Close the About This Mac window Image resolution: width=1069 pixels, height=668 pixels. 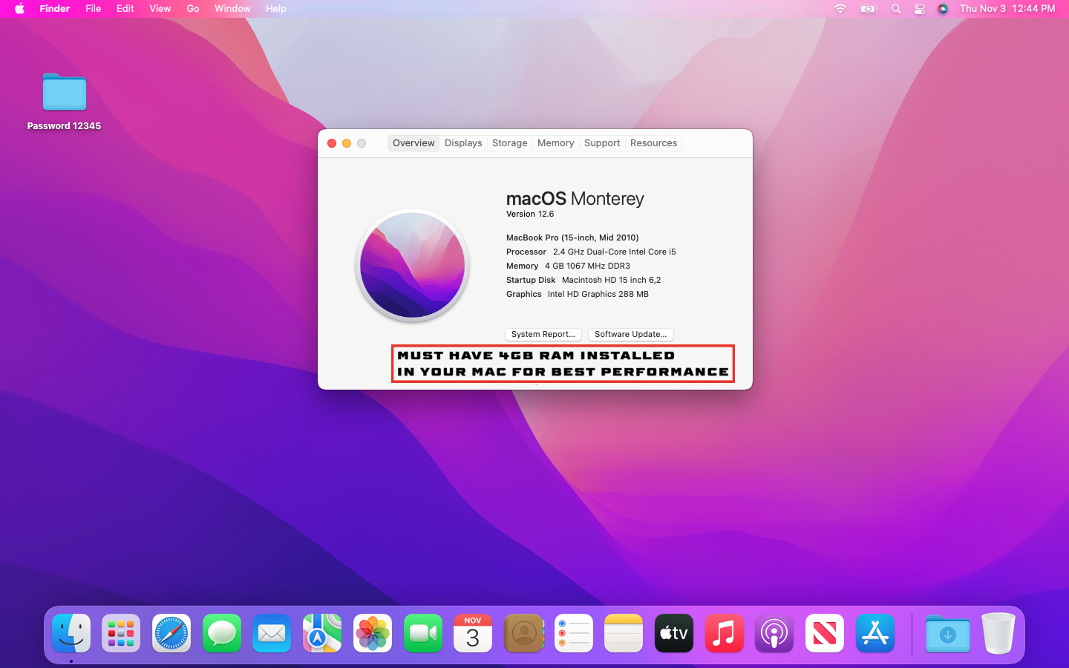click(332, 143)
